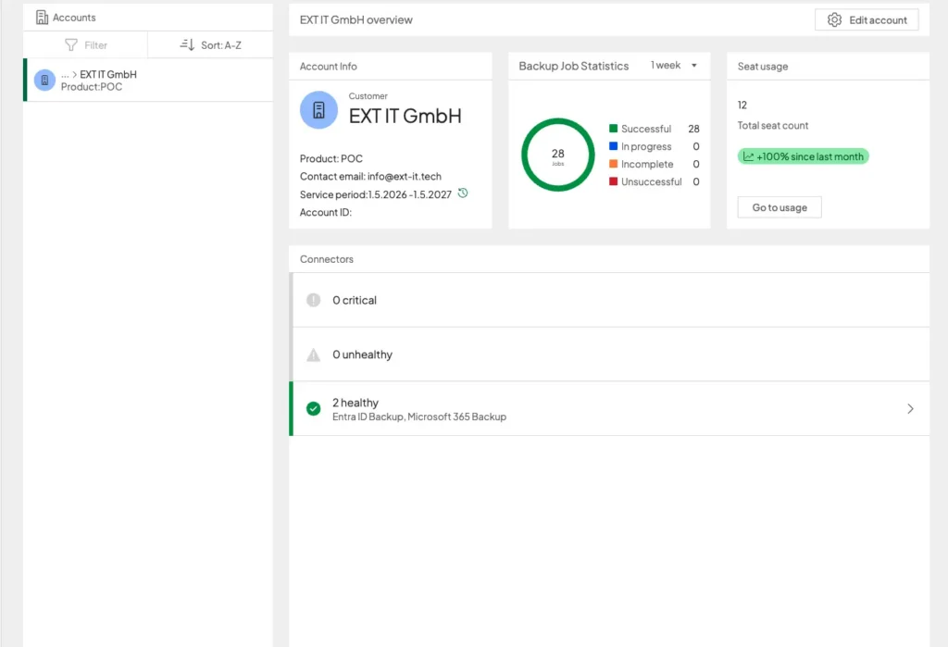Click the Service period 1.5.2026 -1.5.2027 text

376,194
